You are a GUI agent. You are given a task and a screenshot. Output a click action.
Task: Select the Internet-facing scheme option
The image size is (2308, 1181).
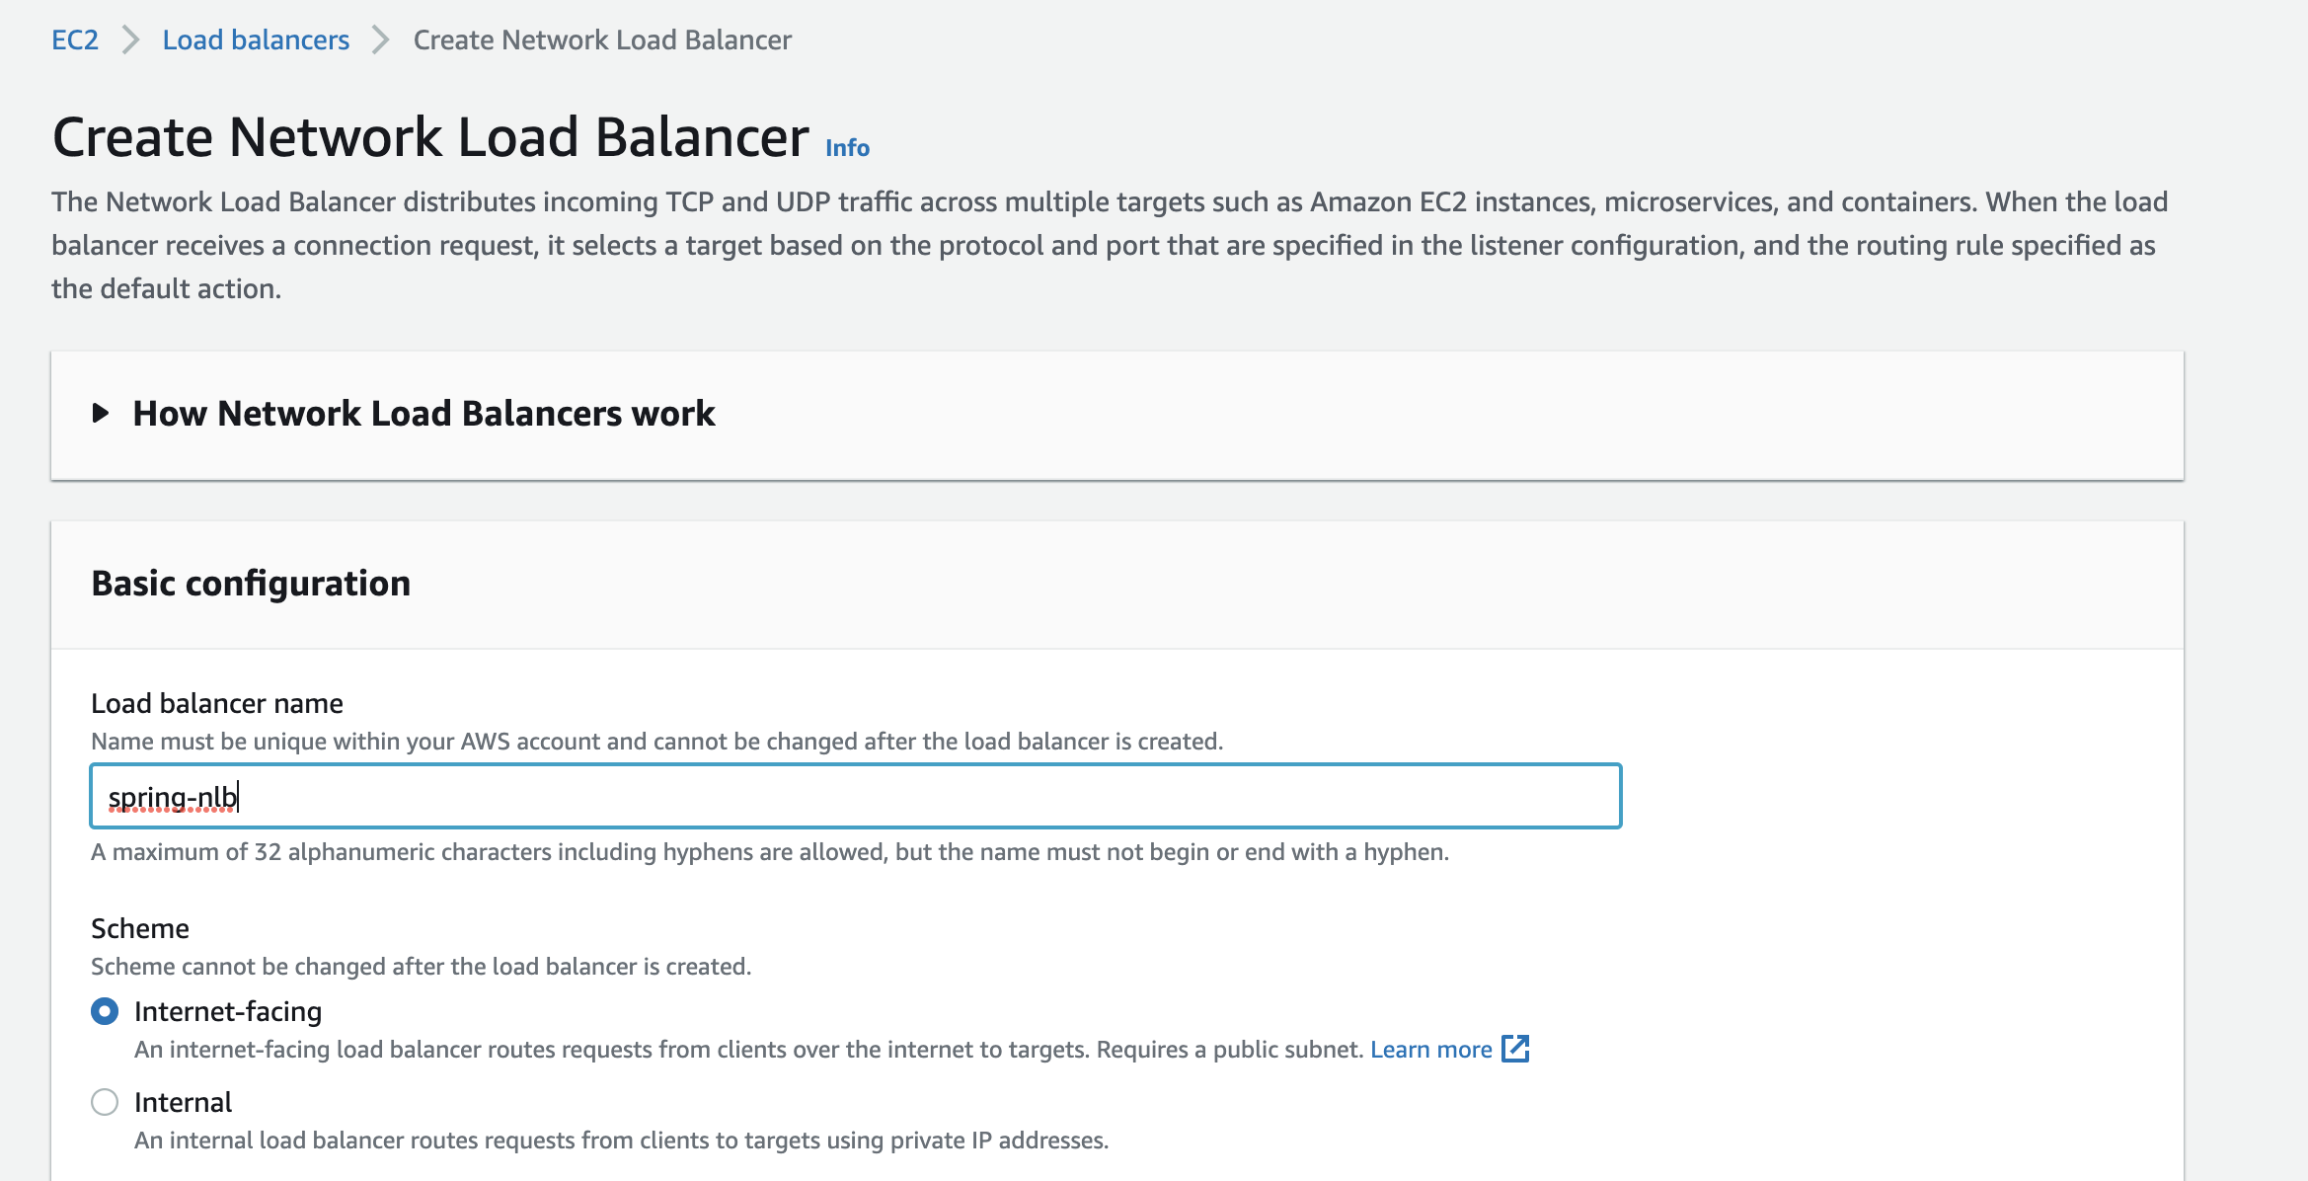[x=106, y=1010]
